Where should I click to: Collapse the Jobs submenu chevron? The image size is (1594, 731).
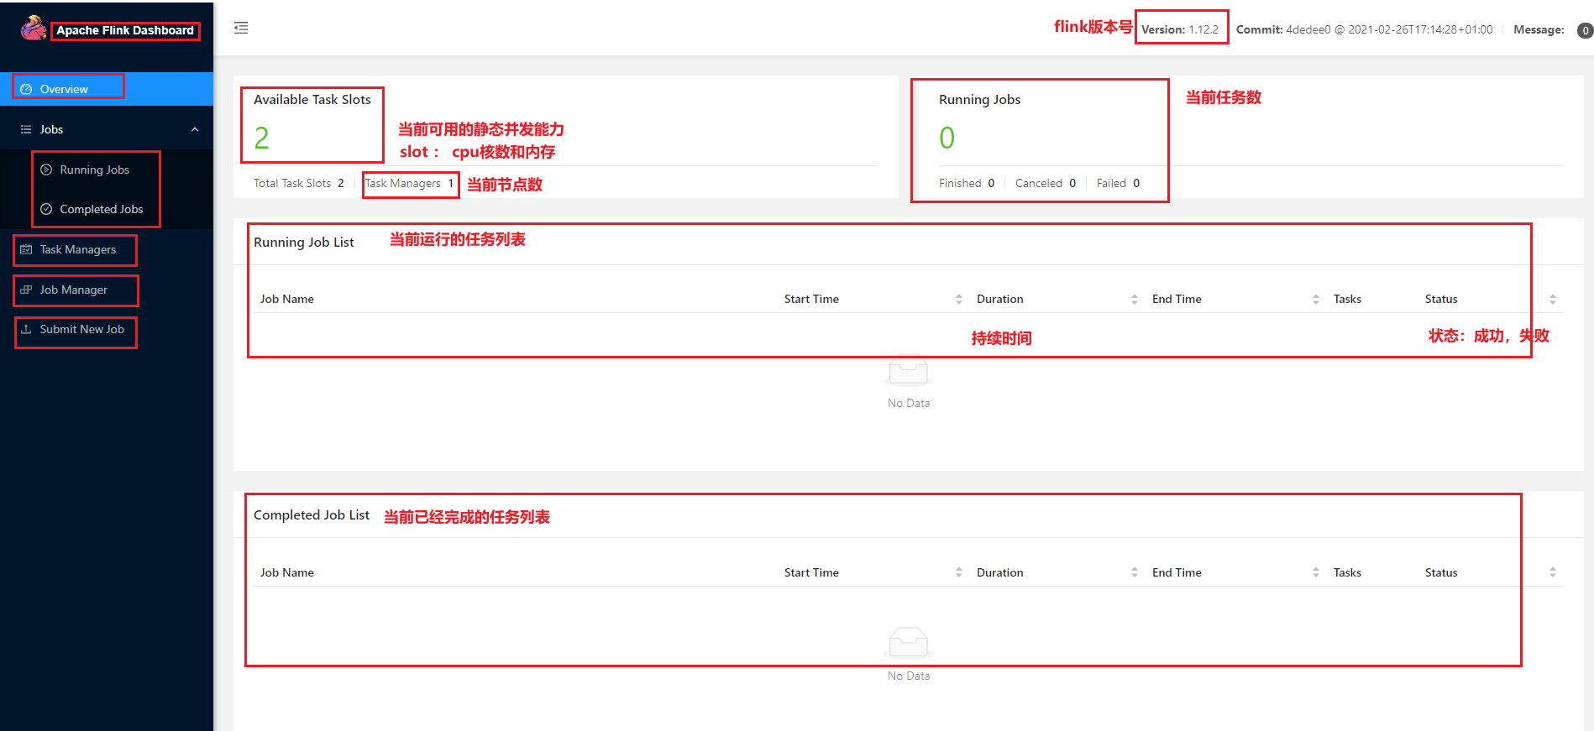tap(195, 129)
